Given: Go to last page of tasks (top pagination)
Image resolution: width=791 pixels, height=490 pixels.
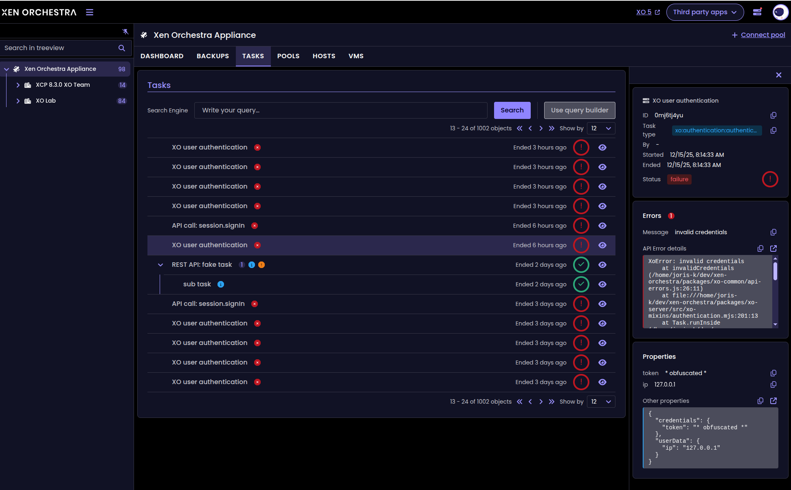Looking at the screenshot, I should point(552,128).
